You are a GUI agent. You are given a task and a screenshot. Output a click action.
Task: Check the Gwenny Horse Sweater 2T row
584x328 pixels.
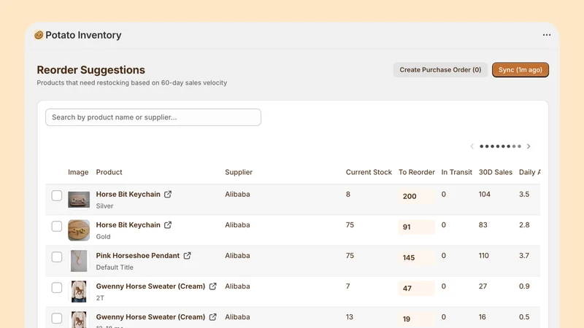(x=57, y=287)
